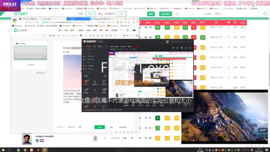Click the share icon in the streaming app header

tap(190, 48)
